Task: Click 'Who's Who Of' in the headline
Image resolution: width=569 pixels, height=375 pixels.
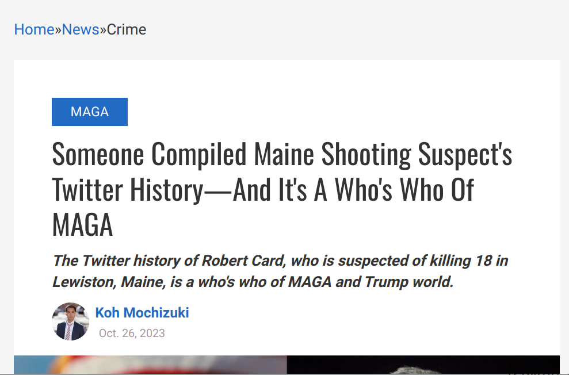Action: point(404,190)
